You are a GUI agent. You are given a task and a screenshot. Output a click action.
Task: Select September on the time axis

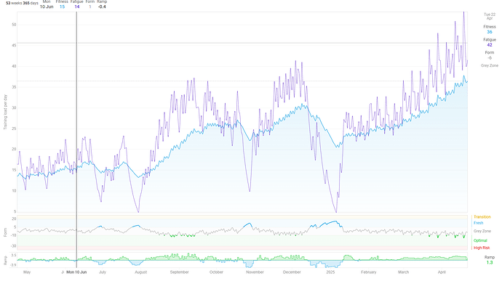click(x=179, y=272)
